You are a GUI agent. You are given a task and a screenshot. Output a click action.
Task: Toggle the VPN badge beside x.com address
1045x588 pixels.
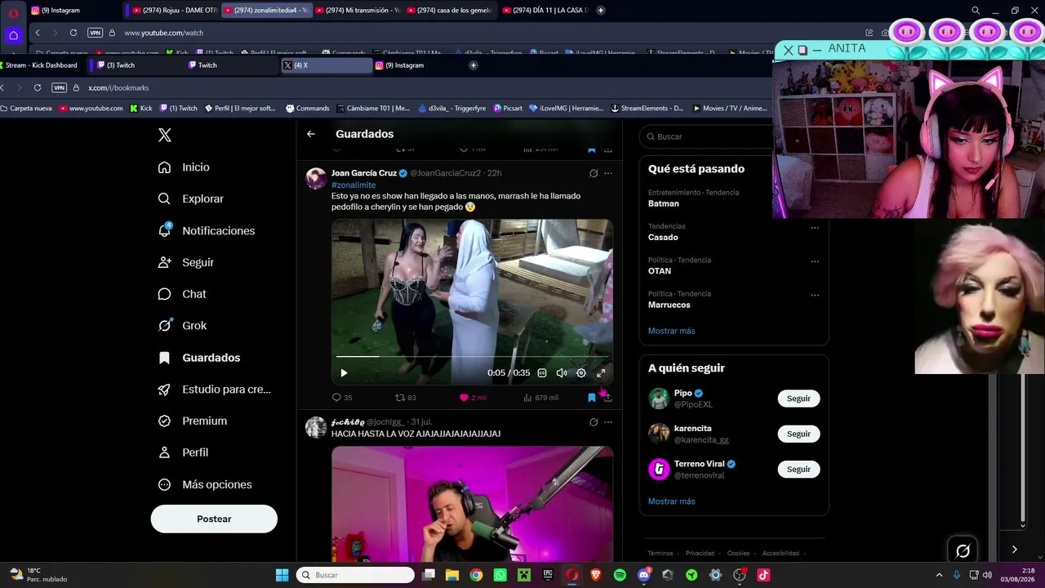point(59,87)
